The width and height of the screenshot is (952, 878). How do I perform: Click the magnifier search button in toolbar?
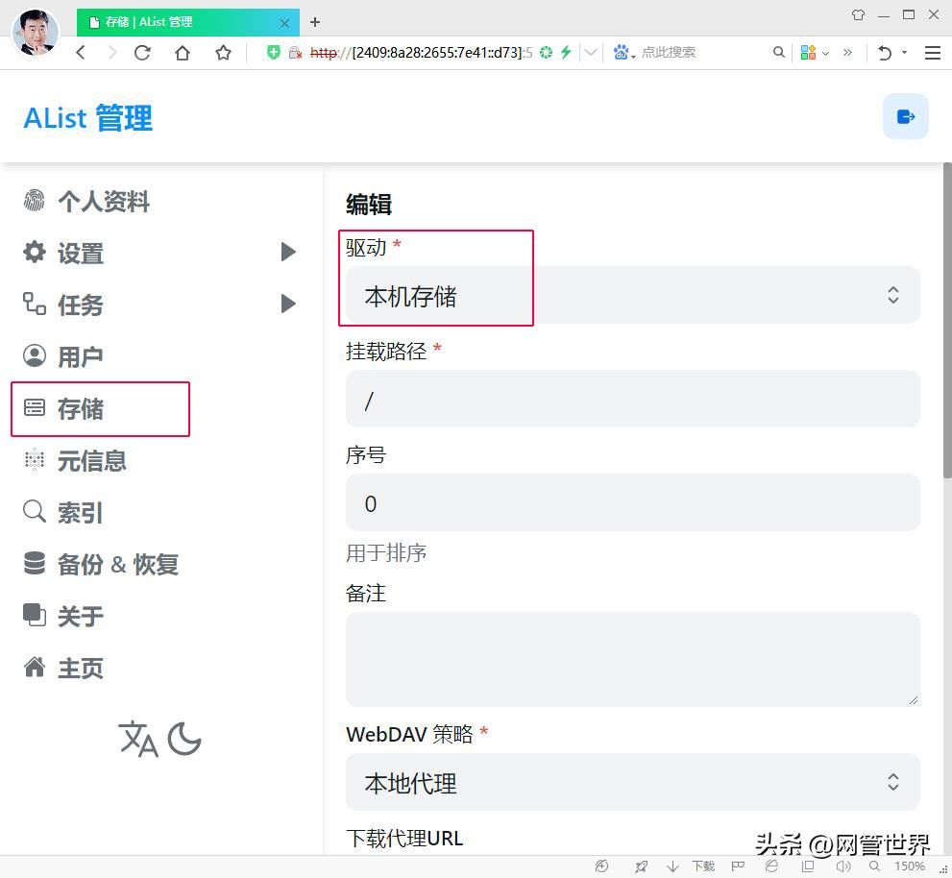[x=778, y=52]
